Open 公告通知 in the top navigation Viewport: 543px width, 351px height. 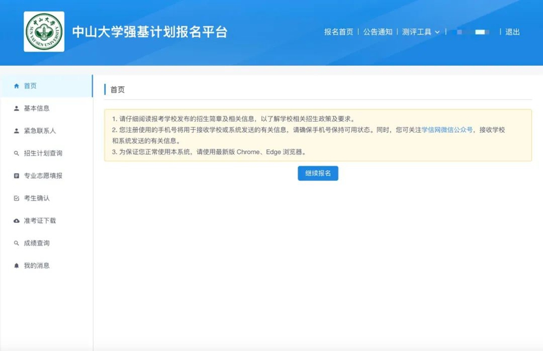point(377,32)
